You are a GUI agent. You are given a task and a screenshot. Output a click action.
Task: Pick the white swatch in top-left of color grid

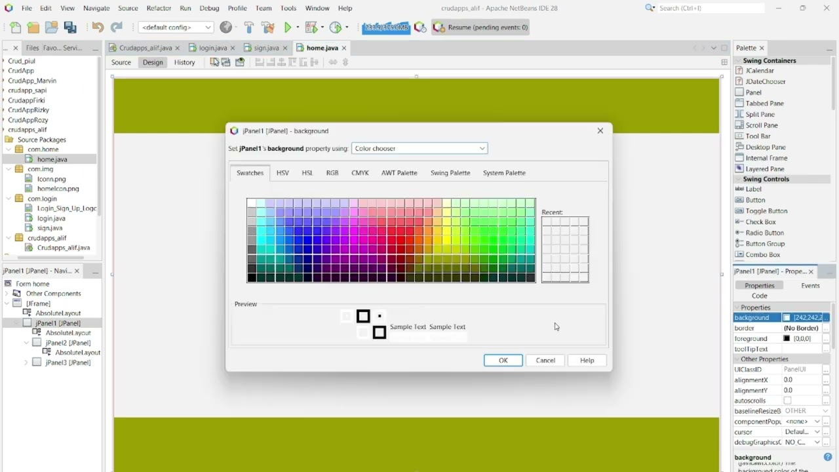252,203
